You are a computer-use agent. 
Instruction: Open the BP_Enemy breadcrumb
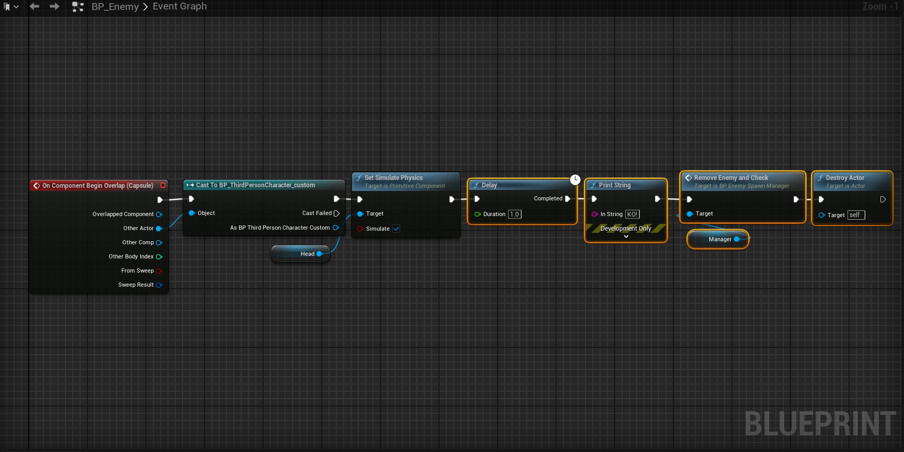[x=115, y=7]
